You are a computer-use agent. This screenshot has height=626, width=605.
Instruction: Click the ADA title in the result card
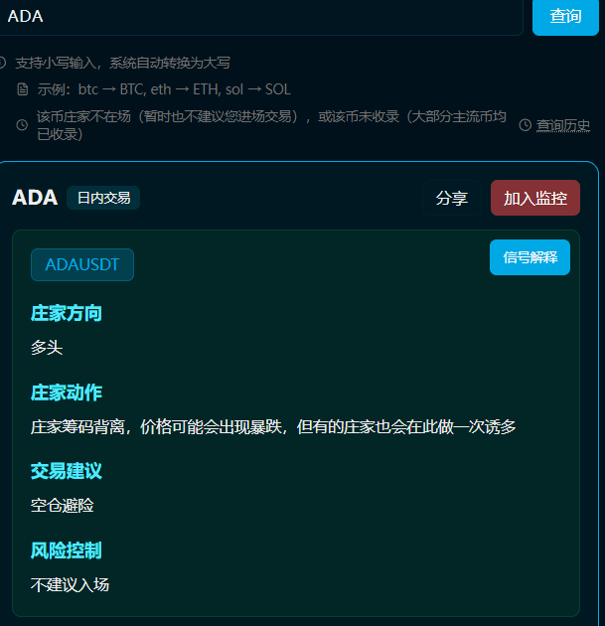coord(35,198)
